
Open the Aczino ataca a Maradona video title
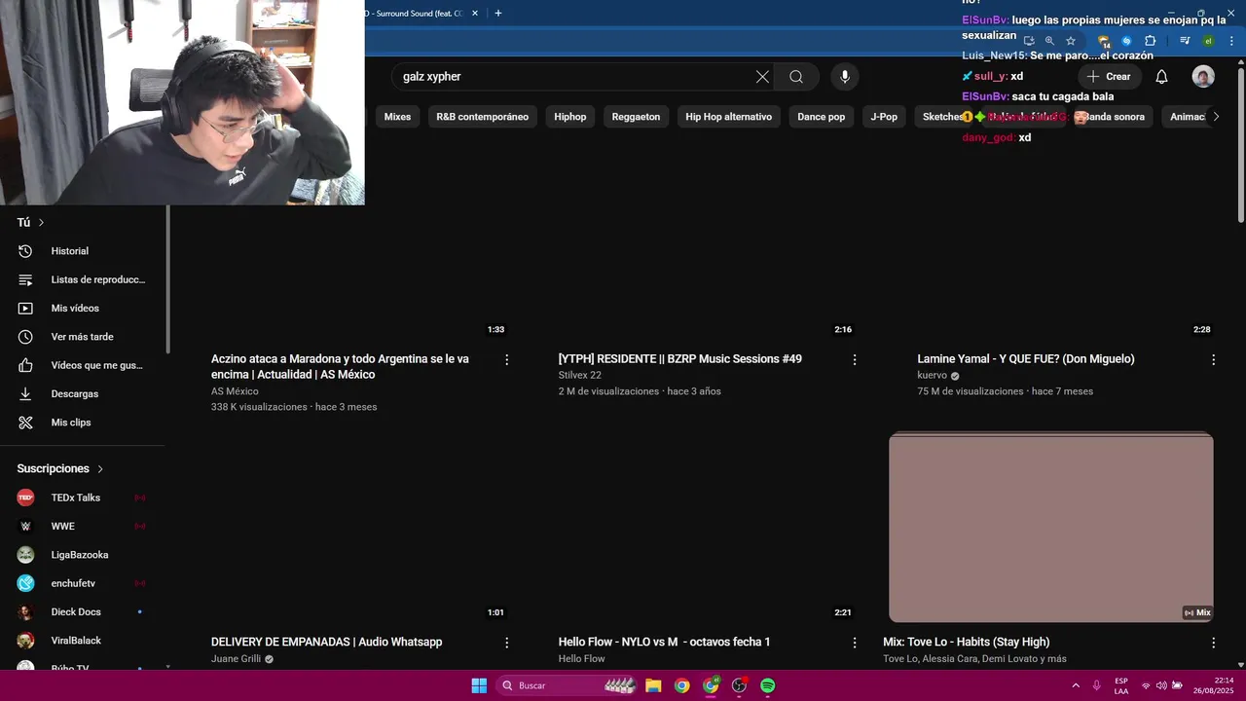[340, 367]
